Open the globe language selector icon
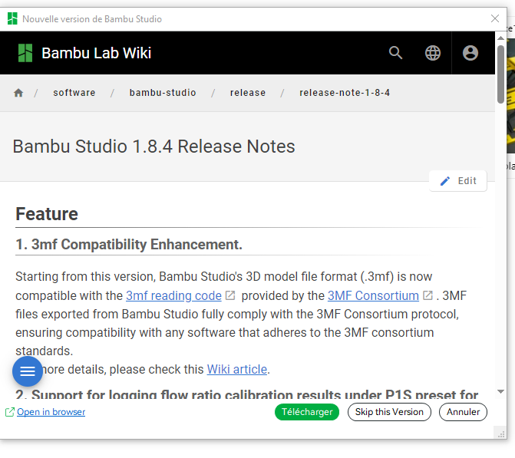Viewport: 515px width, 458px height. [433, 53]
